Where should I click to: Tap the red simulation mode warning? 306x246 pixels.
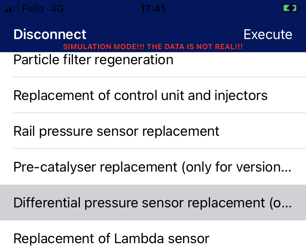[x=153, y=47]
